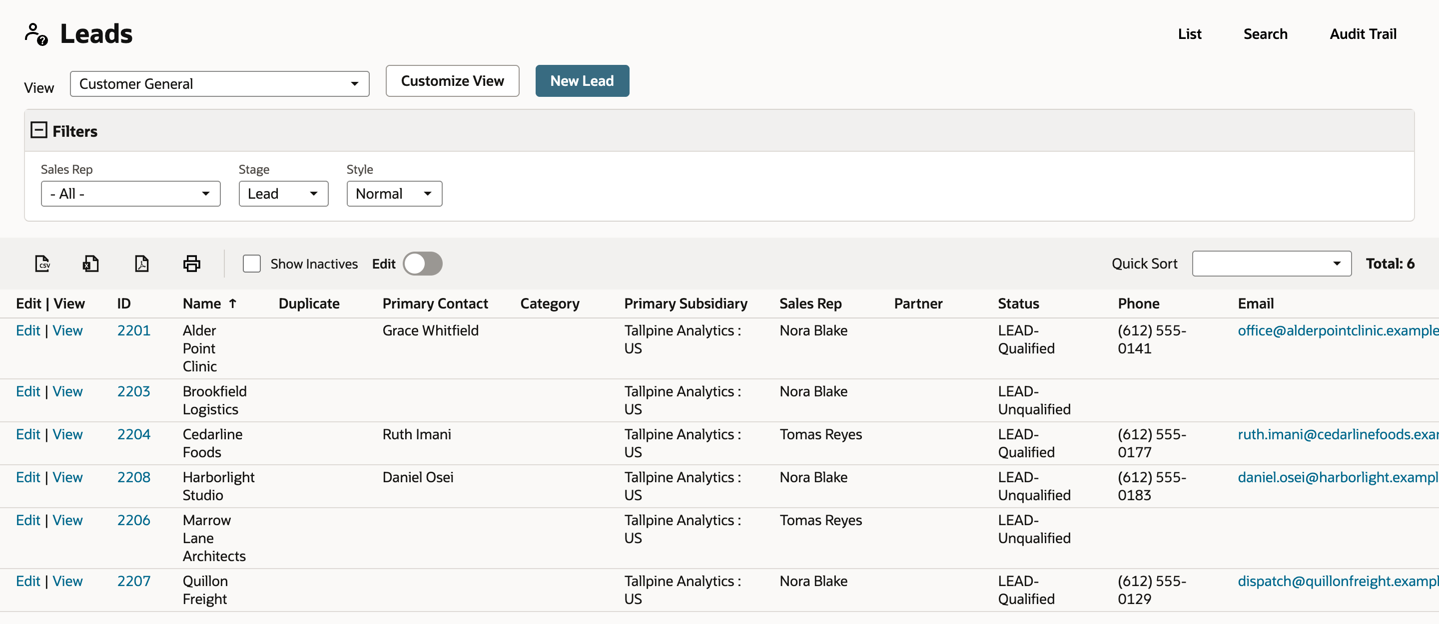Check the Show Inactives checkbox
This screenshot has height=624, width=1439.
[252, 264]
